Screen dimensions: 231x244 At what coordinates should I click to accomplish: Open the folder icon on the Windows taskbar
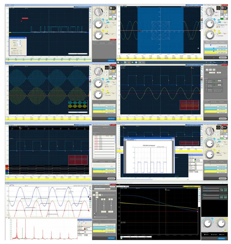click(125, 62)
